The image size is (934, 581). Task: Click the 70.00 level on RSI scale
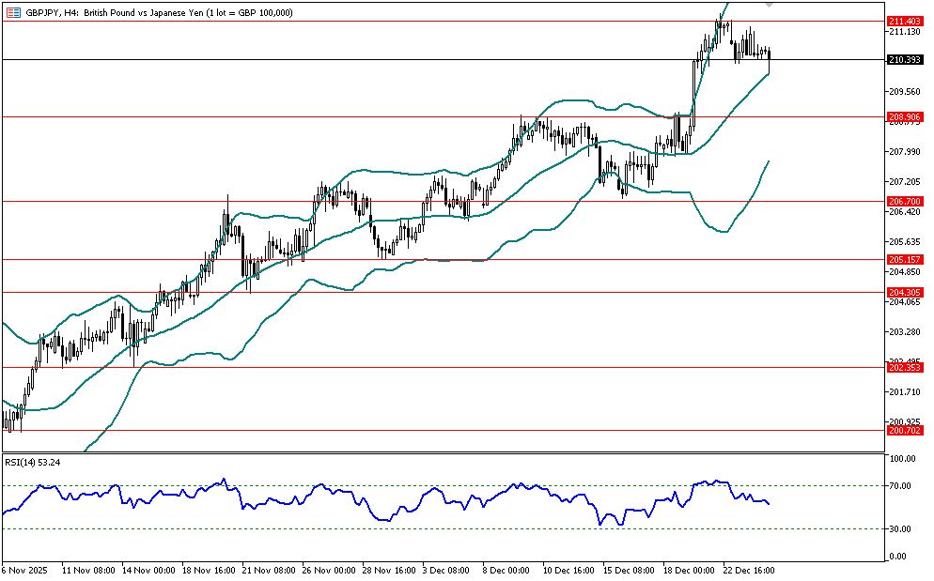coord(902,486)
